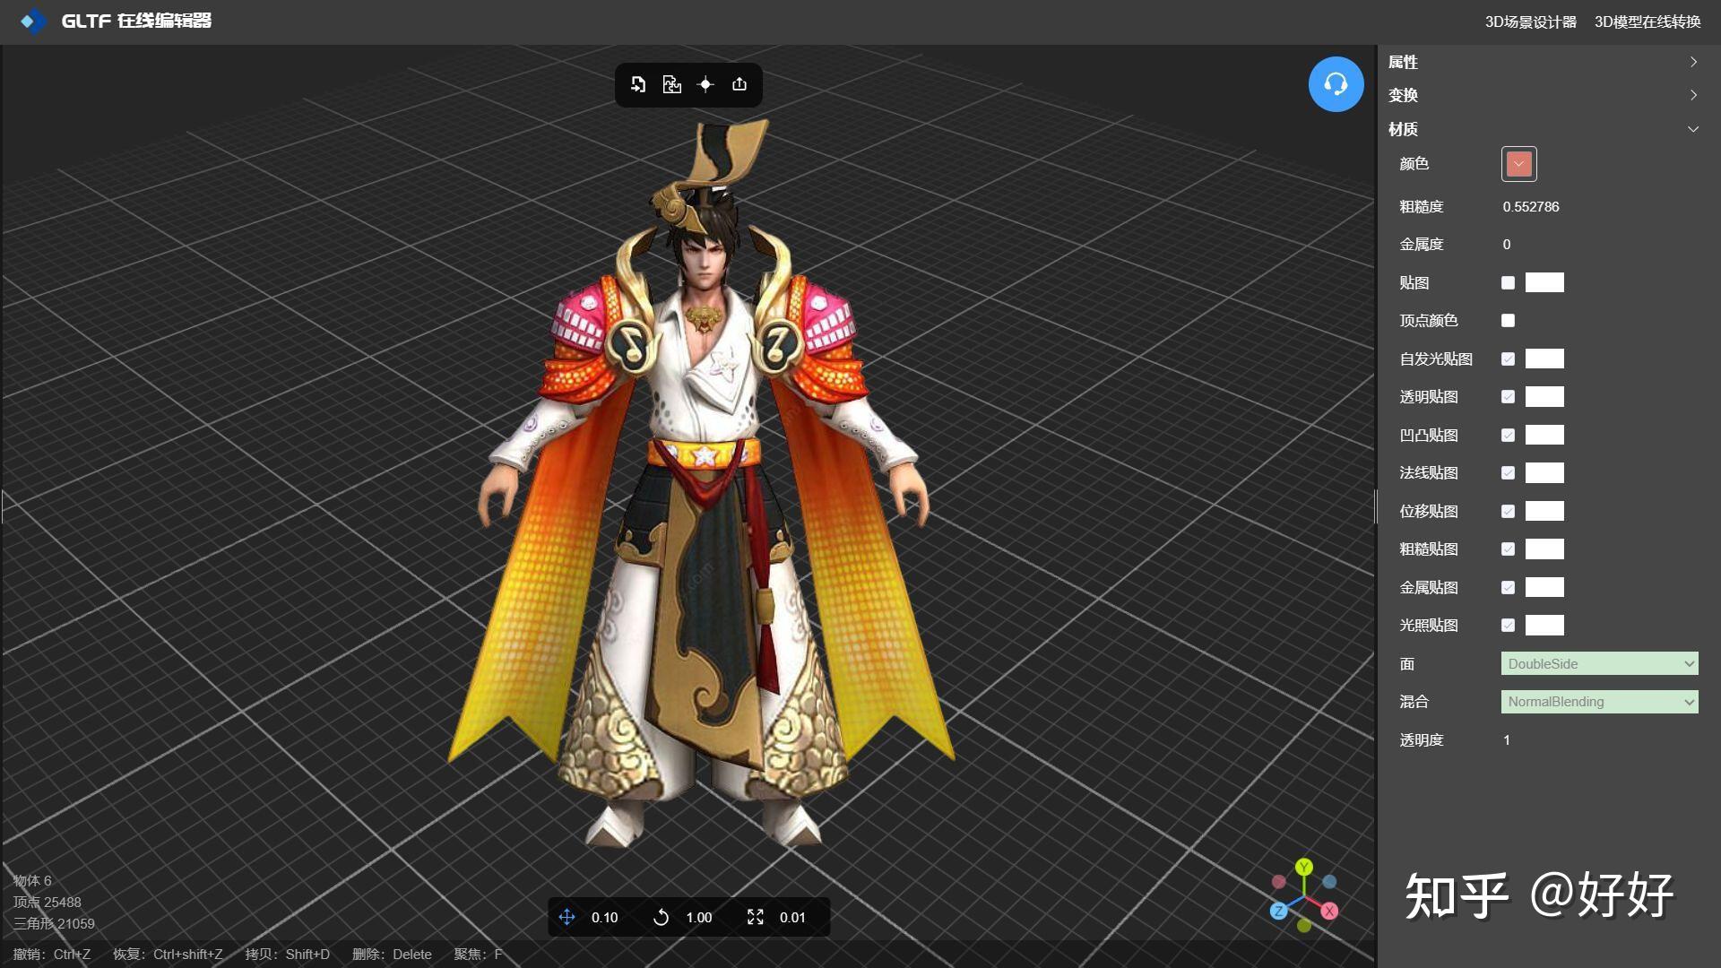The image size is (1721, 968).
Task: Click the 聚焦: F shortcut hint
Action: coord(478,954)
